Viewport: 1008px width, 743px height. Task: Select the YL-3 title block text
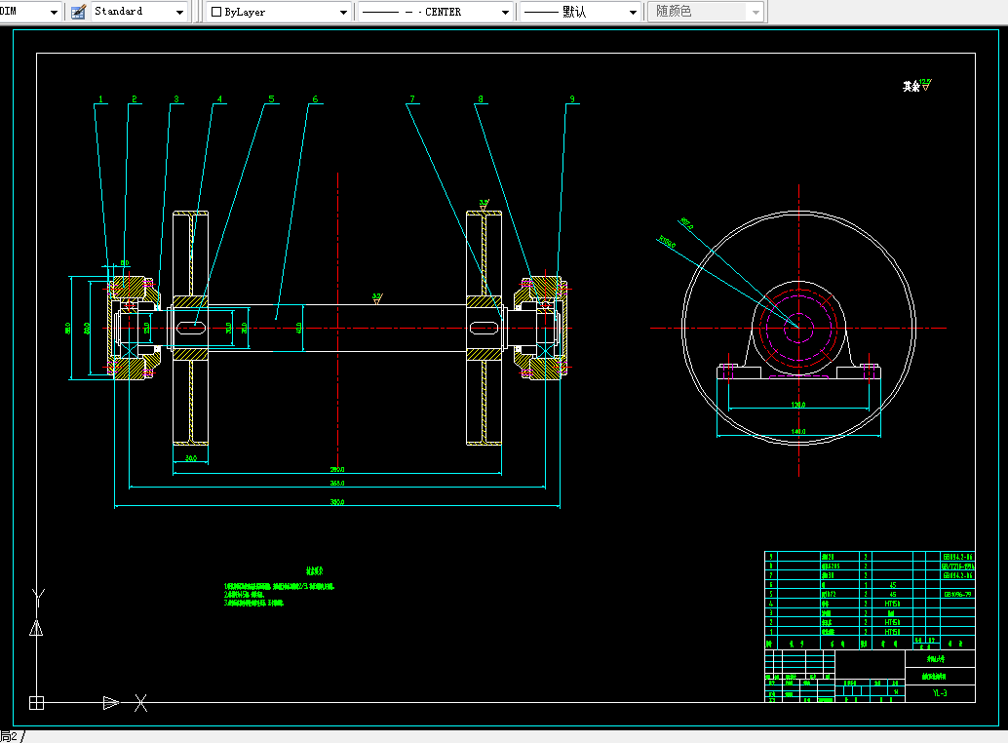939,693
